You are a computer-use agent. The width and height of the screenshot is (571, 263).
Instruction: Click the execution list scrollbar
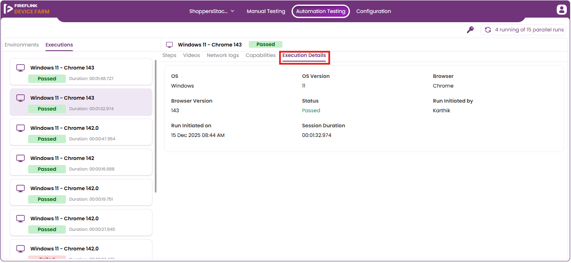(156, 126)
